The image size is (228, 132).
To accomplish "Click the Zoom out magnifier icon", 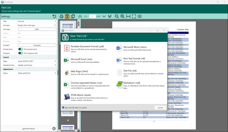I will pyautogui.click(x=117, y=16).
